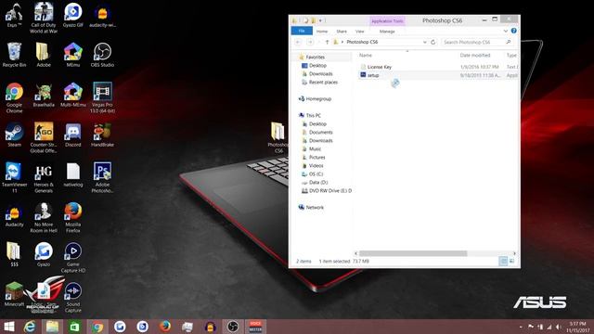Open the Quick Access Toolbar customize dropdown
Viewport: 594px width, 334px height.
coord(320,20)
